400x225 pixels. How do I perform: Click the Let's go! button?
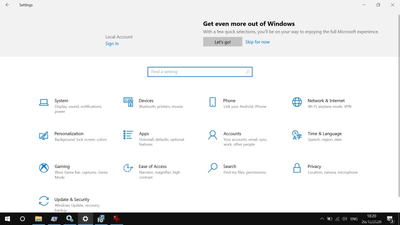click(x=222, y=42)
